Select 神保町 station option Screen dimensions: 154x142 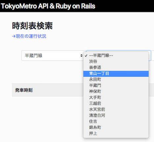(116, 91)
